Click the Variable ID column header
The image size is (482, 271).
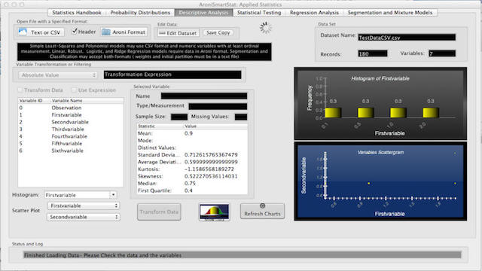34,100
